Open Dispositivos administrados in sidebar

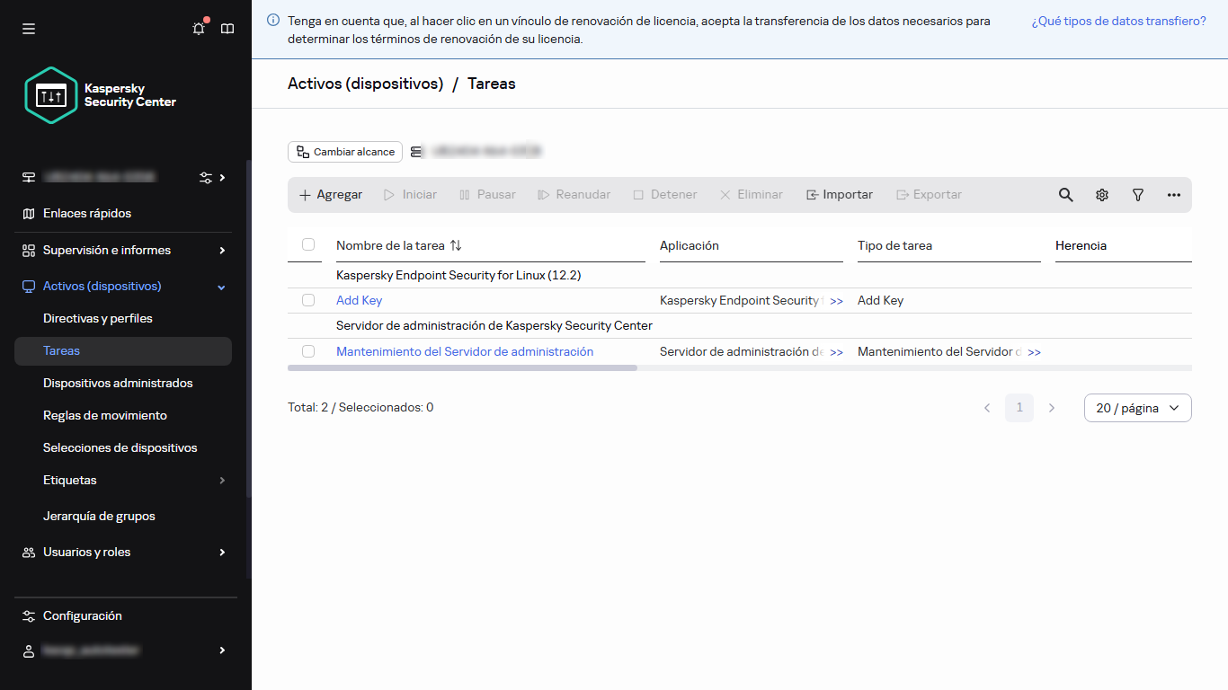tap(118, 383)
